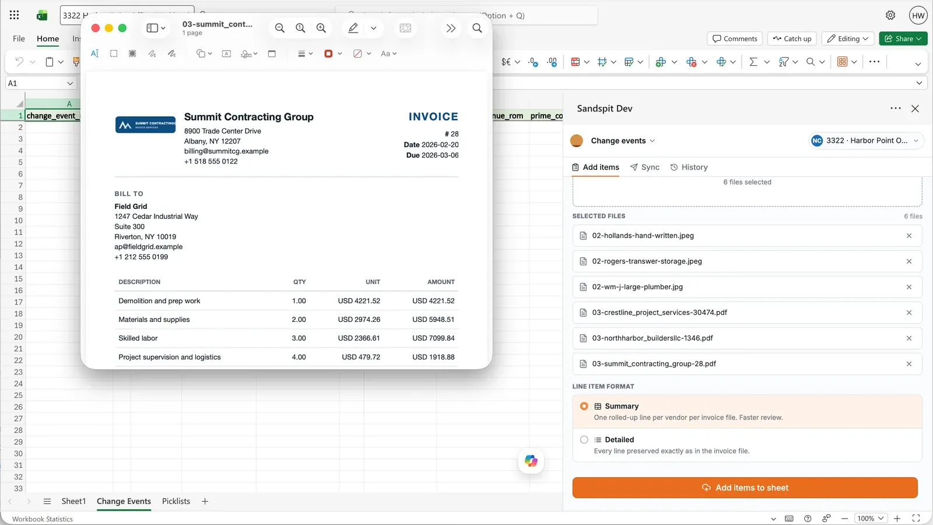Click Add items to sheet button
Image resolution: width=933 pixels, height=525 pixels.
[745, 488]
